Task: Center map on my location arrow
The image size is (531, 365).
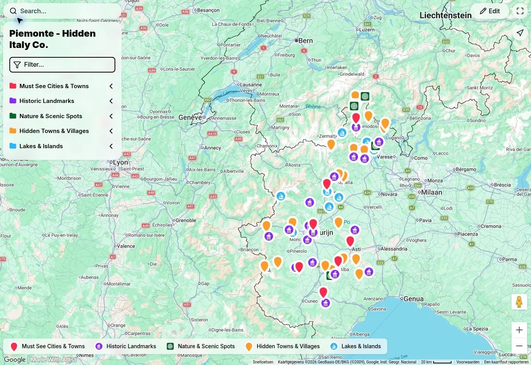Action: coord(520,33)
